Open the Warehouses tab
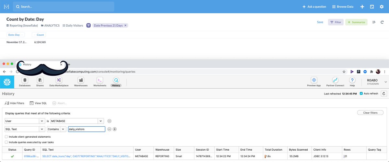Screen dimensions: 389x162 point(81,82)
